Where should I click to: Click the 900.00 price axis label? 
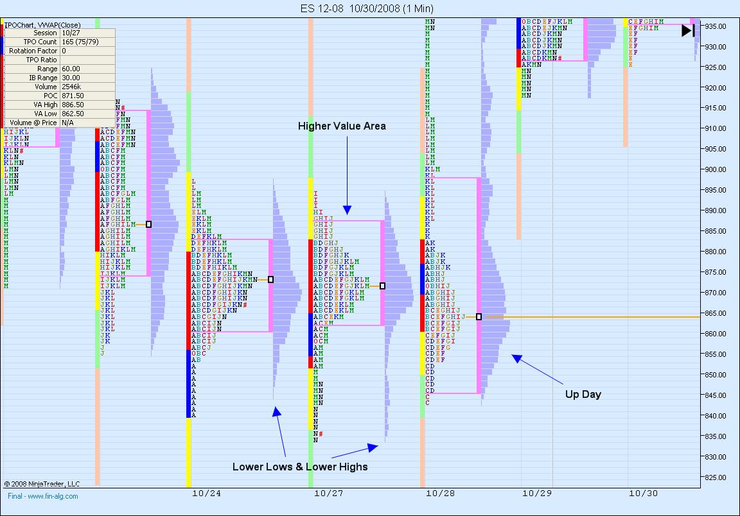[716, 170]
